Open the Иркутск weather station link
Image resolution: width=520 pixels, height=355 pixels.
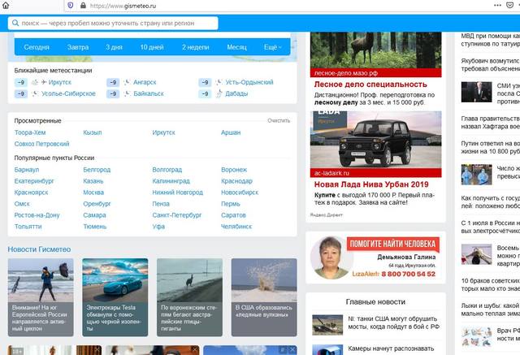59,82
